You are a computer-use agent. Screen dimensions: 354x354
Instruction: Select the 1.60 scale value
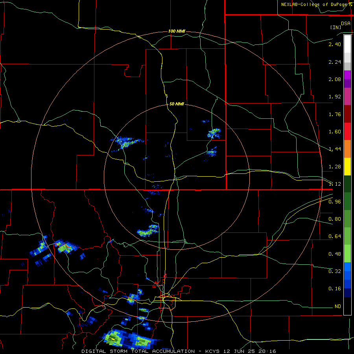335,132
